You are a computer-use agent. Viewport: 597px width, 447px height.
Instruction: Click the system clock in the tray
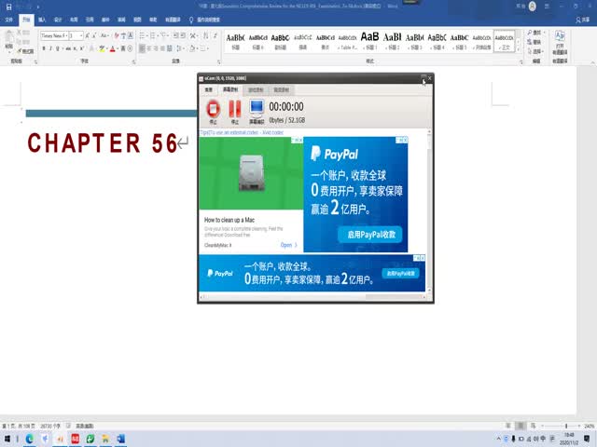click(569, 438)
